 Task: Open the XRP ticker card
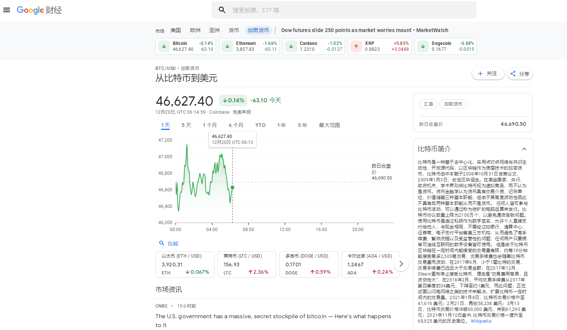[x=379, y=46]
